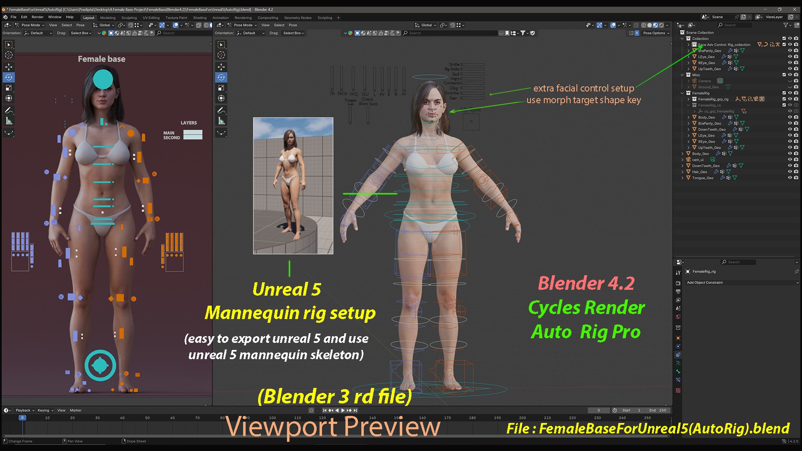The image size is (802, 451).
Task: Hide the Face Adv Control Rig_collection
Action: (x=790, y=45)
